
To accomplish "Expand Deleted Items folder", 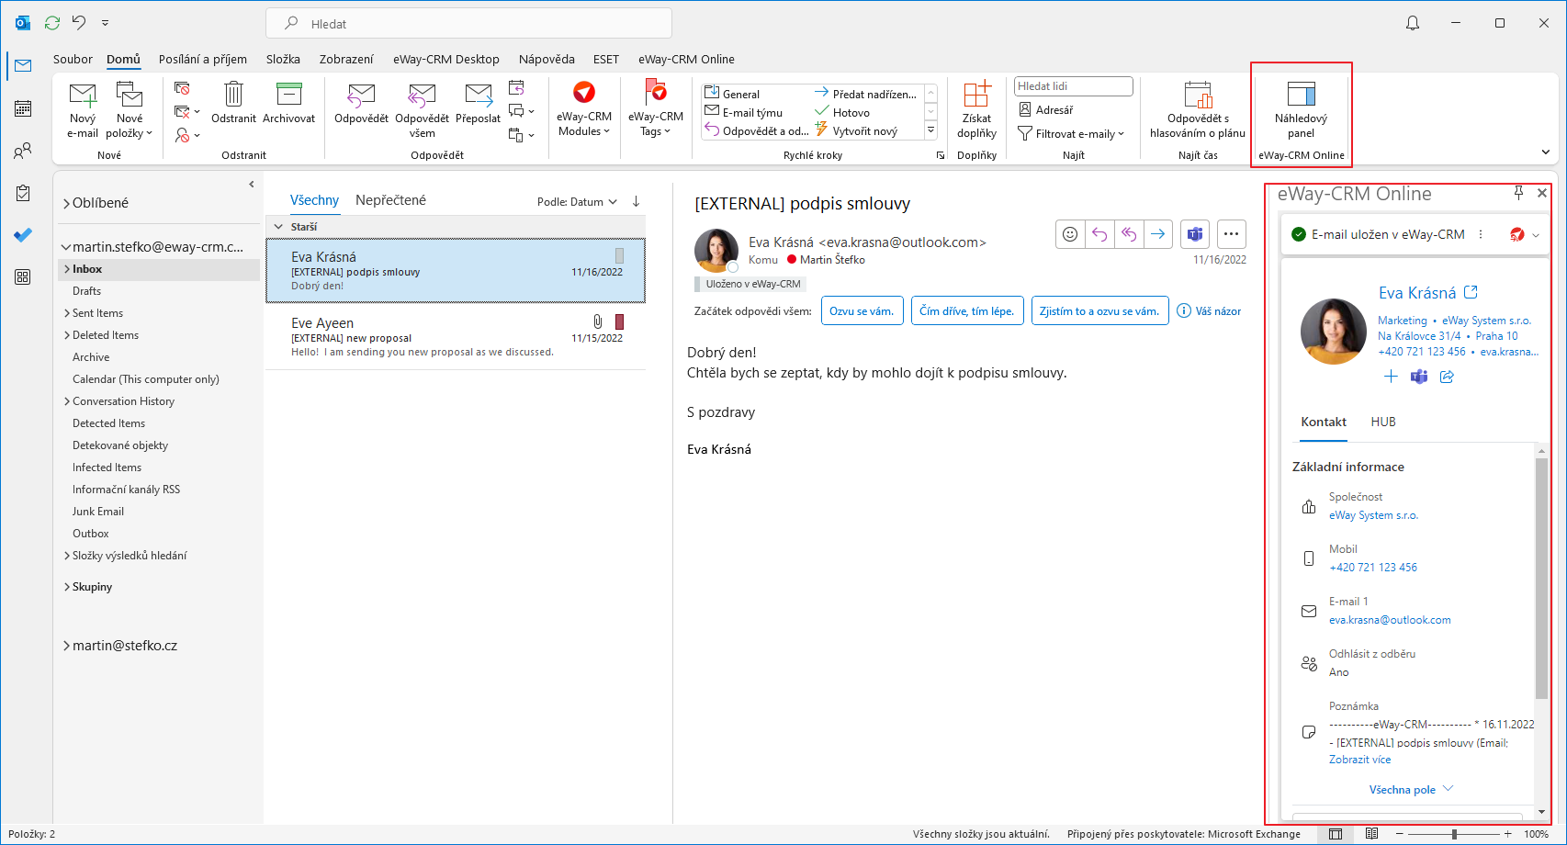I will coord(67,335).
